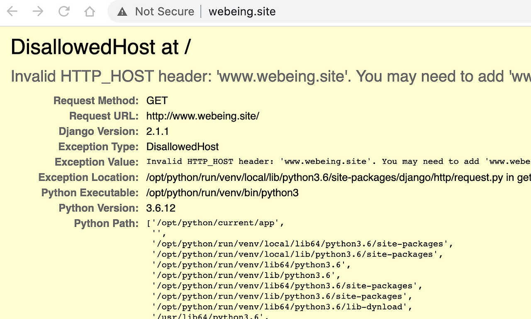Click the GET request method value
Screen dimensions: 531x319
(x=156, y=100)
